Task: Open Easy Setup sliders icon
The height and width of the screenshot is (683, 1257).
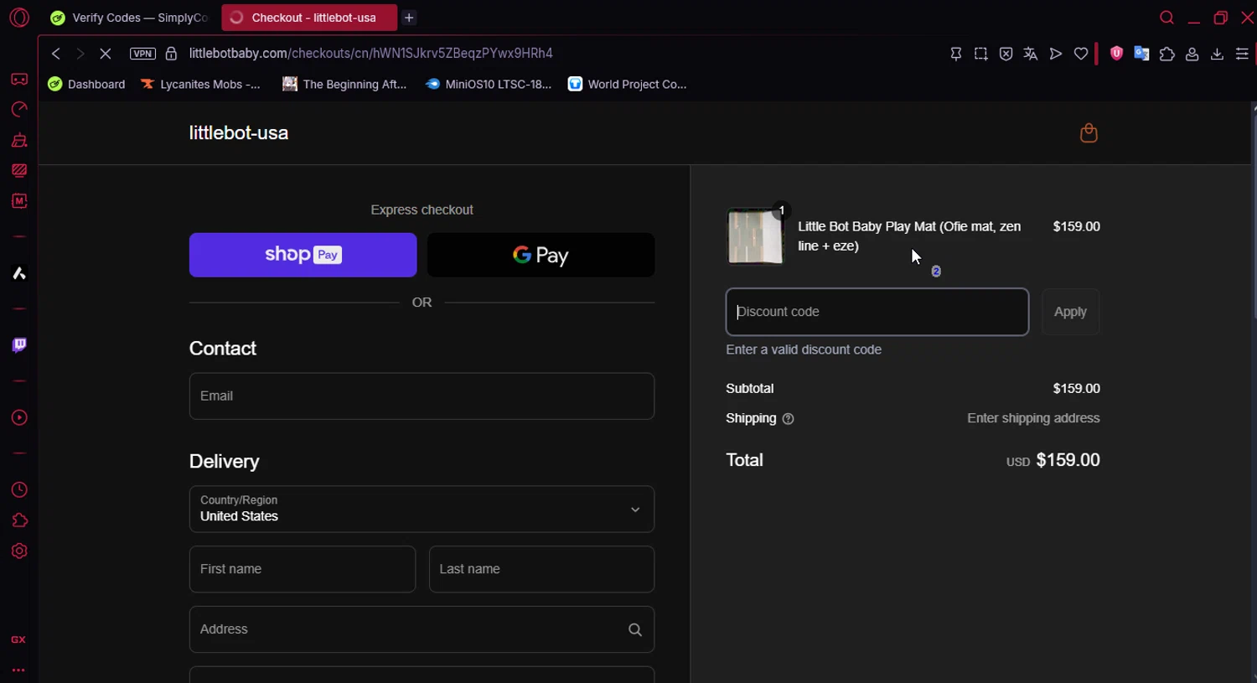Action: coord(1242,54)
